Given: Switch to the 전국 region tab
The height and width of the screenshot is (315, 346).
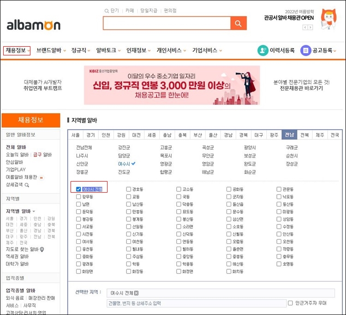Looking at the screenshot, I should click(x=335, y=135).
